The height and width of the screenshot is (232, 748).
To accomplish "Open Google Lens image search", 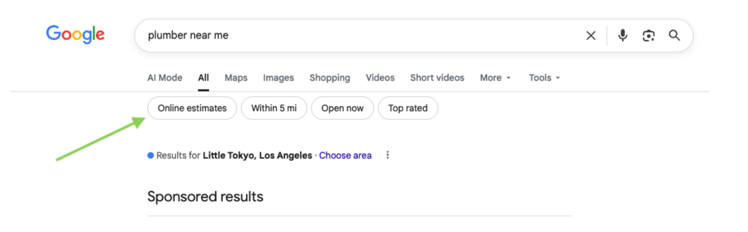I will 648,36.
